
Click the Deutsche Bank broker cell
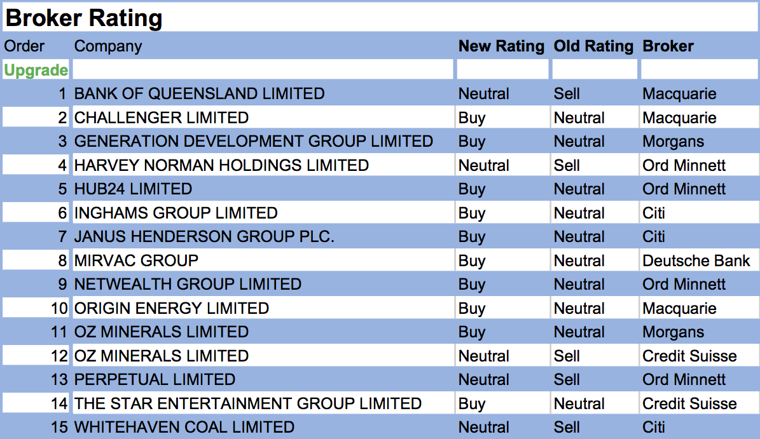(x=696, y=260)
